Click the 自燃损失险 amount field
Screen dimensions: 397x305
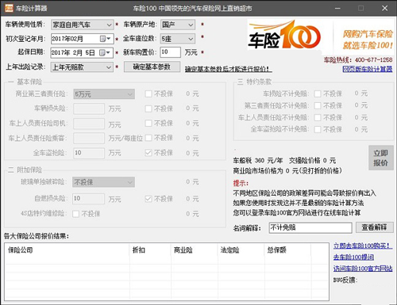[88, 199]
